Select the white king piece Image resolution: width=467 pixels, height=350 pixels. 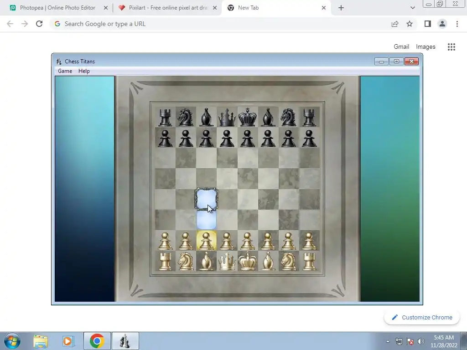coord(248,261)
